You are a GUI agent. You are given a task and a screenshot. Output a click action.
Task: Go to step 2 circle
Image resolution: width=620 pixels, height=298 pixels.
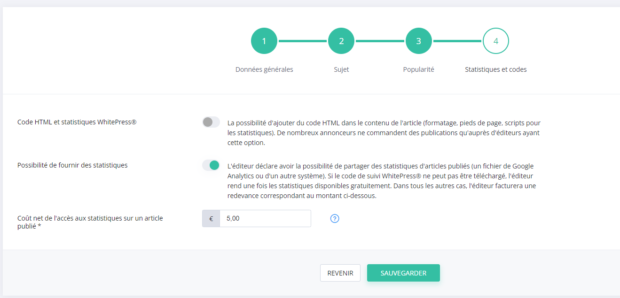[x=341, y=41]
